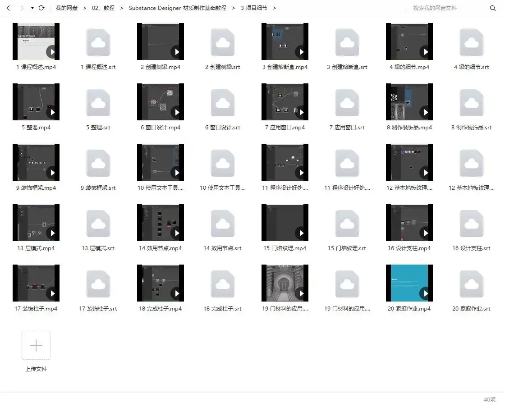The height and width of the screenshot is (407, 505).
Task: Select the 16 设计支柱.srt file icon
Action: point(472,224)
